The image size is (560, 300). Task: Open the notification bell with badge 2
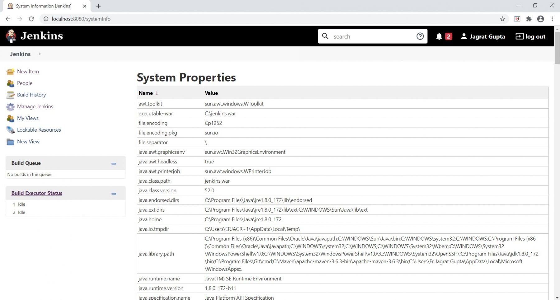pyautogui.click(x=439, y=36)
